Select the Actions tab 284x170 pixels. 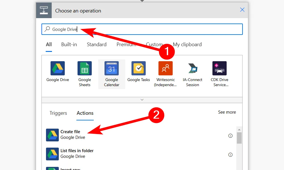[85, 113]
